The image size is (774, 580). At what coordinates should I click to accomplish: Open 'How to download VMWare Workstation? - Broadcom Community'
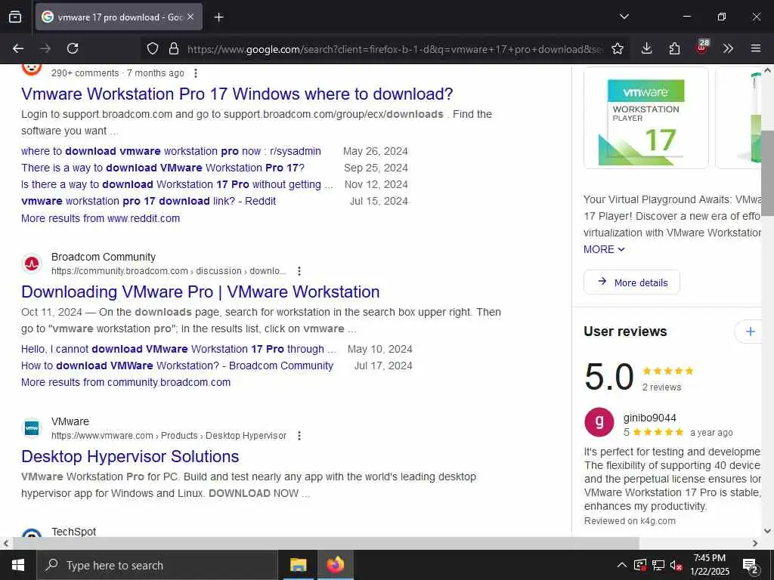tap(177, 366)
